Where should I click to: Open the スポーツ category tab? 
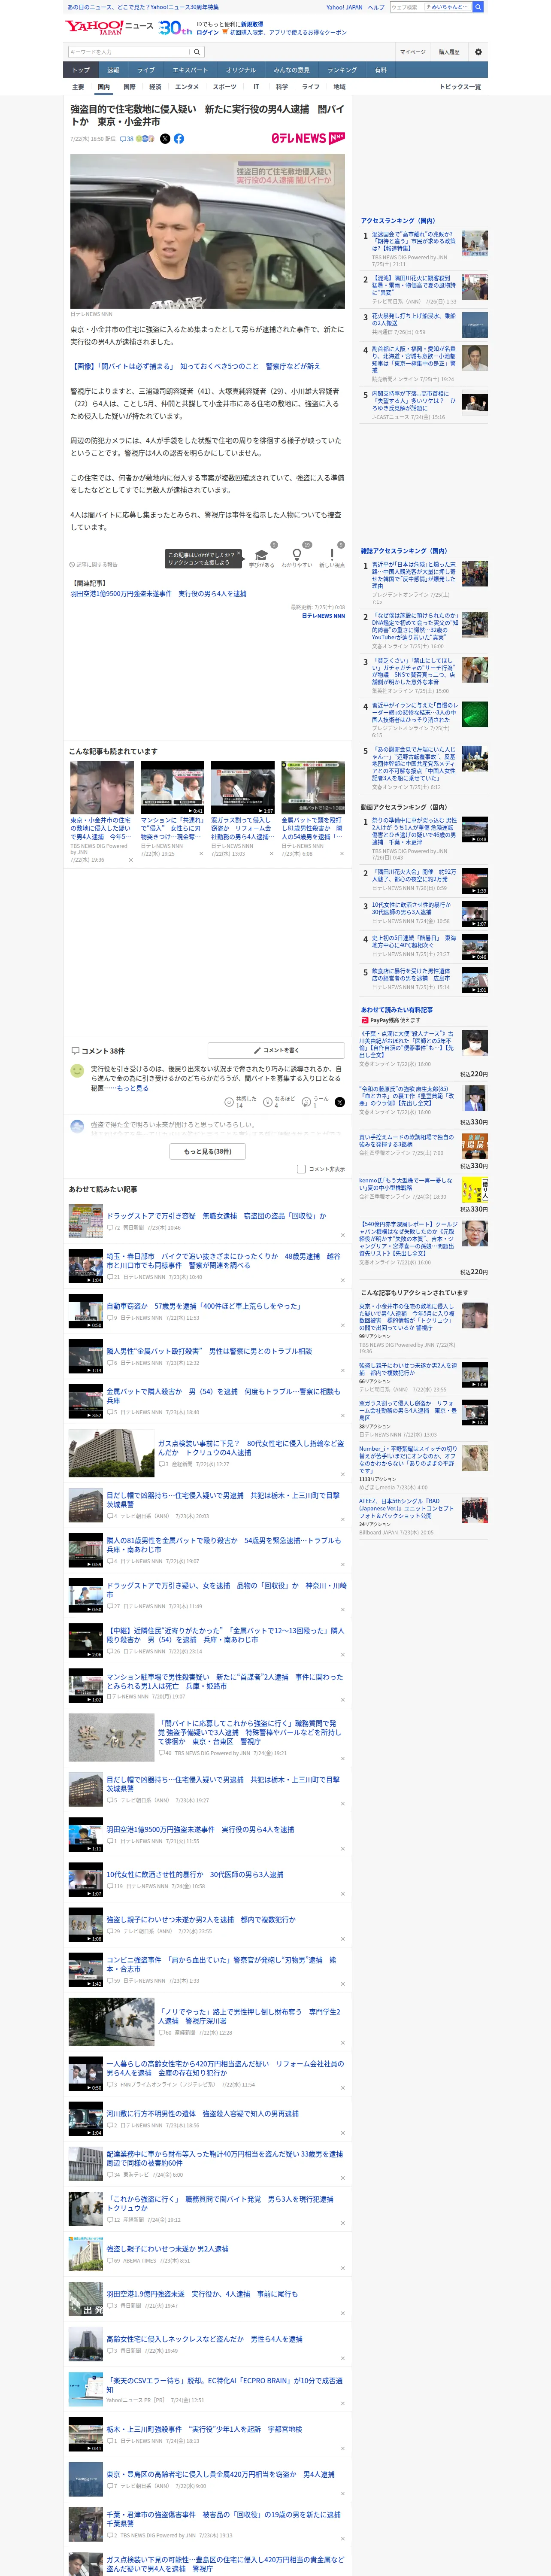225,87
